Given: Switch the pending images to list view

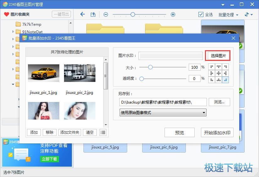Looking at the screenshot, I should pos(103,132).
